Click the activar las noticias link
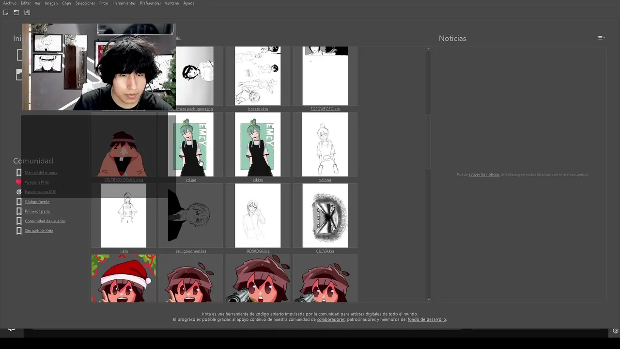Screen dimensions: 620x349 pos(484,174)
